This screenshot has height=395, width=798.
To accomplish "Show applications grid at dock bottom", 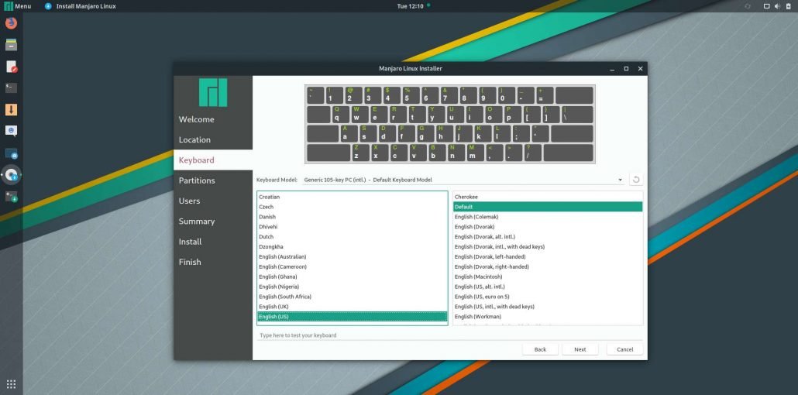I will click(11, 384).
